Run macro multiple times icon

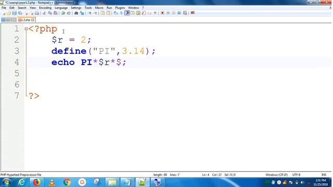tap(179, 13)
